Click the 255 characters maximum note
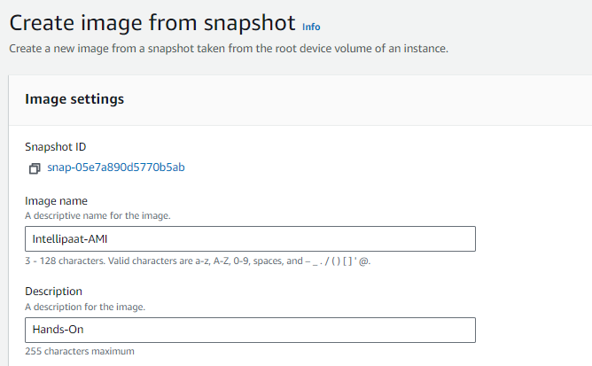Viewport: 592px width, 366px height. point(79,352)
